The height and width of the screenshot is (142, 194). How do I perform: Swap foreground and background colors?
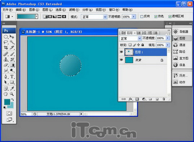pyautogui.click(x=13, y=99)
